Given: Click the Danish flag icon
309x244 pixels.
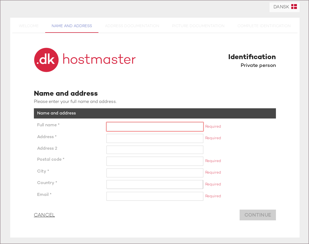Looking at the screenshot, I should pyautogui.click(x=294, y=7).
